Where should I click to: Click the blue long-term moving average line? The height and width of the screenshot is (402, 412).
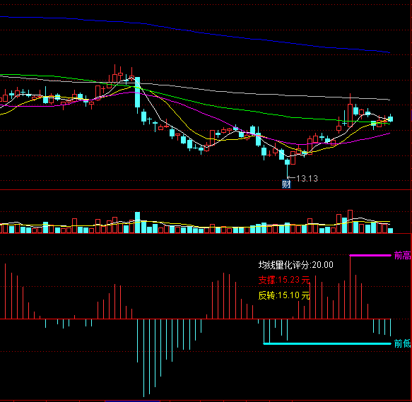point(194,31)
